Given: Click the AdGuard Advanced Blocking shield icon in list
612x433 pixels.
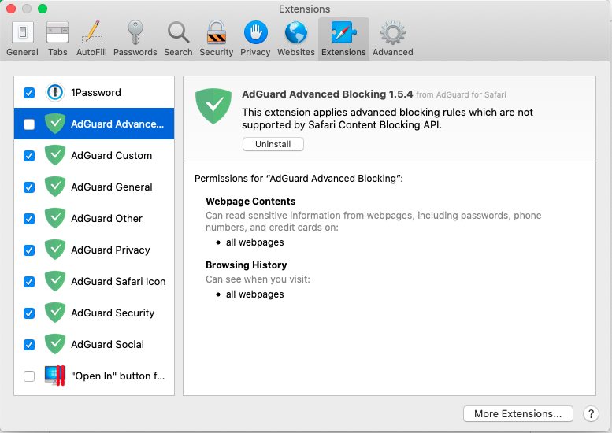Looking at the screenshot, I should pos(55,124).
